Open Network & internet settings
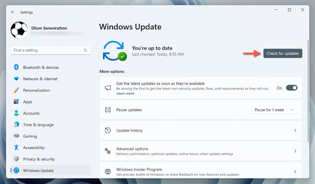315x184 pixels. pos(51,79)
